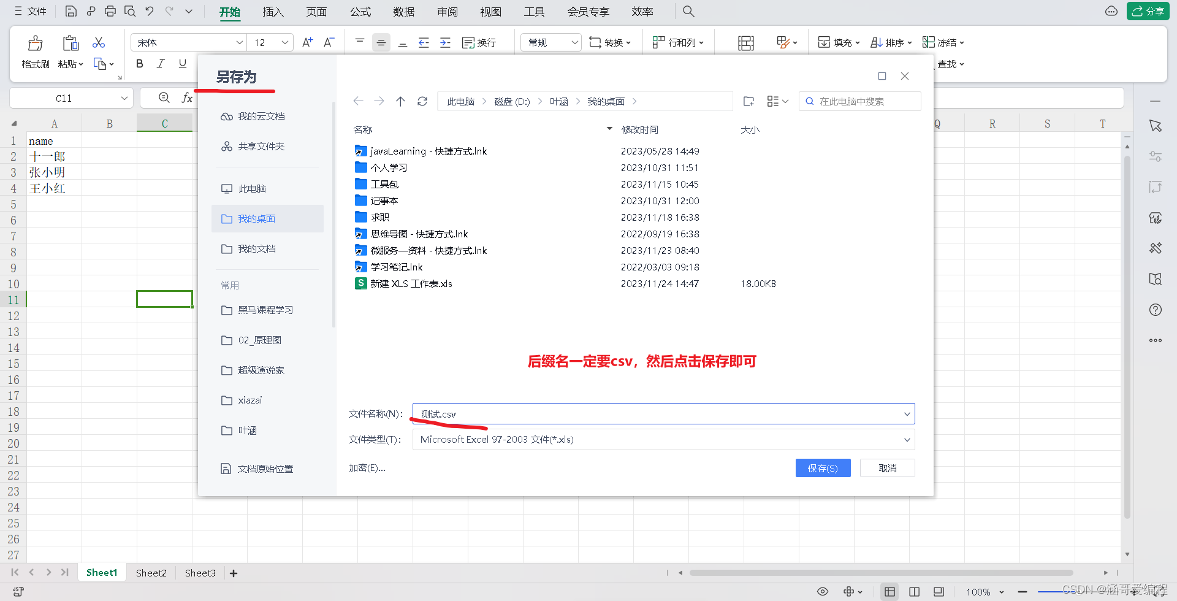This screenshot has width=1177, height=601.
Task: Click the file name input field
Action: (x=656, y=414)
